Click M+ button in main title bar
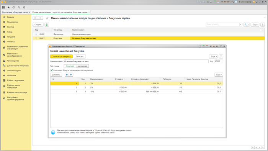This screenshot has height=151, width=268. (225, 2)
